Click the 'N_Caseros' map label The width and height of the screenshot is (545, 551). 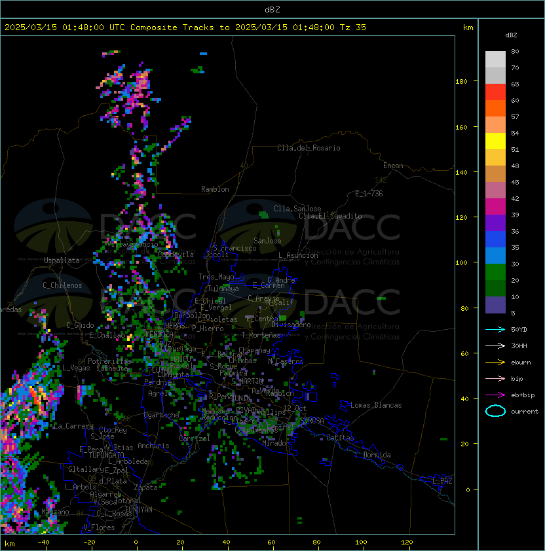click(x=286, y=361)
